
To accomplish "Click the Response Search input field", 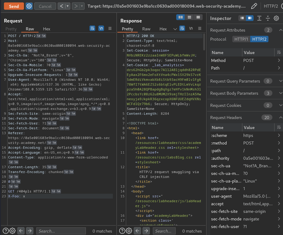I will pyautogui.click(x=164, y=231).
